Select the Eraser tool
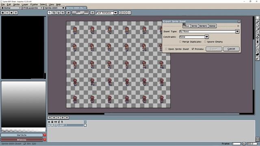Image resolution: width=260 pixels, height=146 pixels. tap(257, 26)
